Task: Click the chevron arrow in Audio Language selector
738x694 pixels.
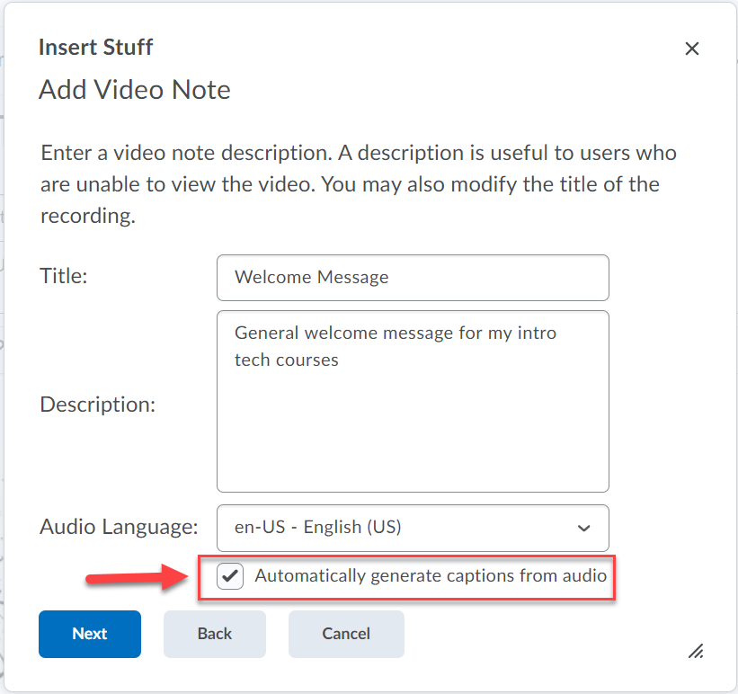Action: pyautogui.click(x=583, y=528)
